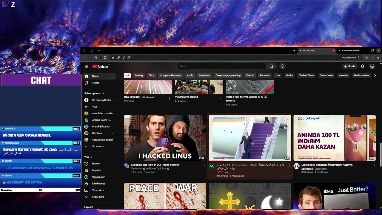Select the Live filter chip

(278, 76)
